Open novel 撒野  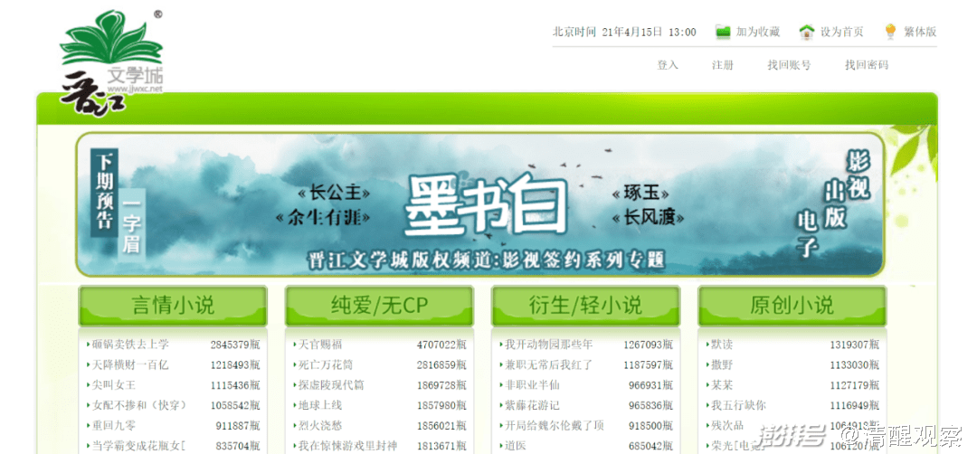(722, 364)
